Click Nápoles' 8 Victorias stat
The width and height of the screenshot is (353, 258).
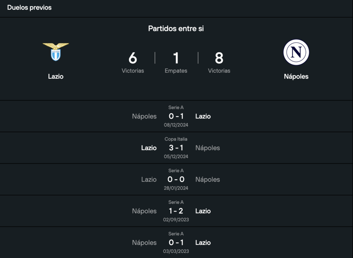click(x=219, y=58)
